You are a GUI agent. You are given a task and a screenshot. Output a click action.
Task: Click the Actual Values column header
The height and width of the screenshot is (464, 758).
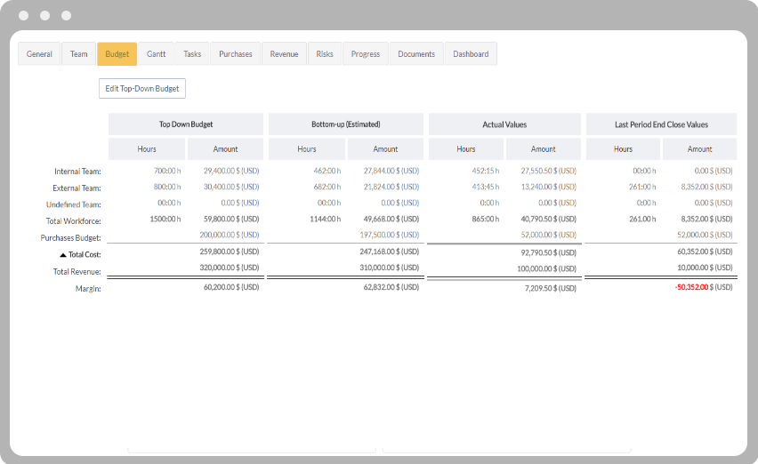click(504, 124)
